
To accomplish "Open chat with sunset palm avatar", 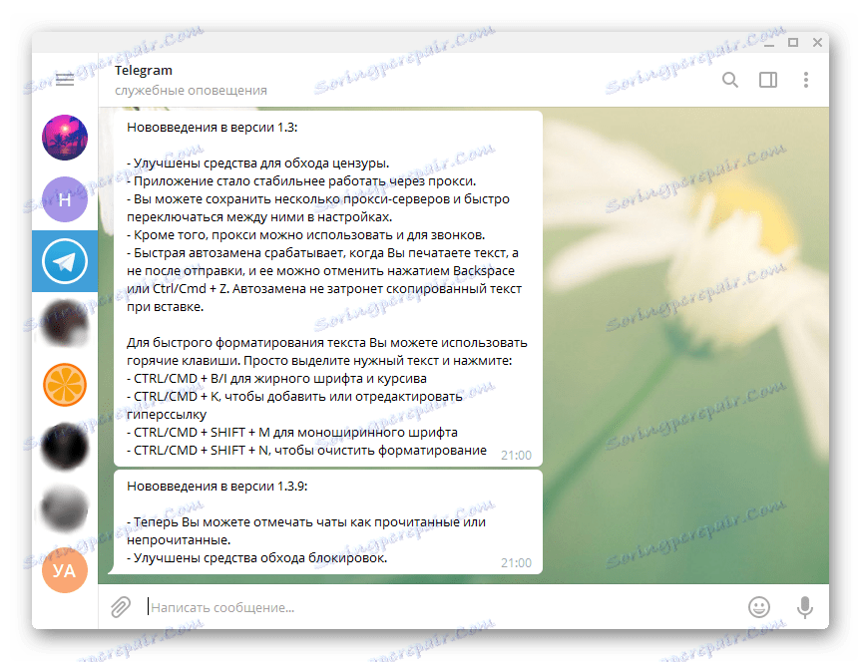I will click(x=65, y=138).
